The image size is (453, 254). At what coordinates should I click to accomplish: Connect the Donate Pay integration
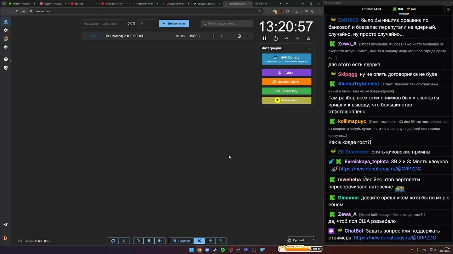[x=286, y=91]
